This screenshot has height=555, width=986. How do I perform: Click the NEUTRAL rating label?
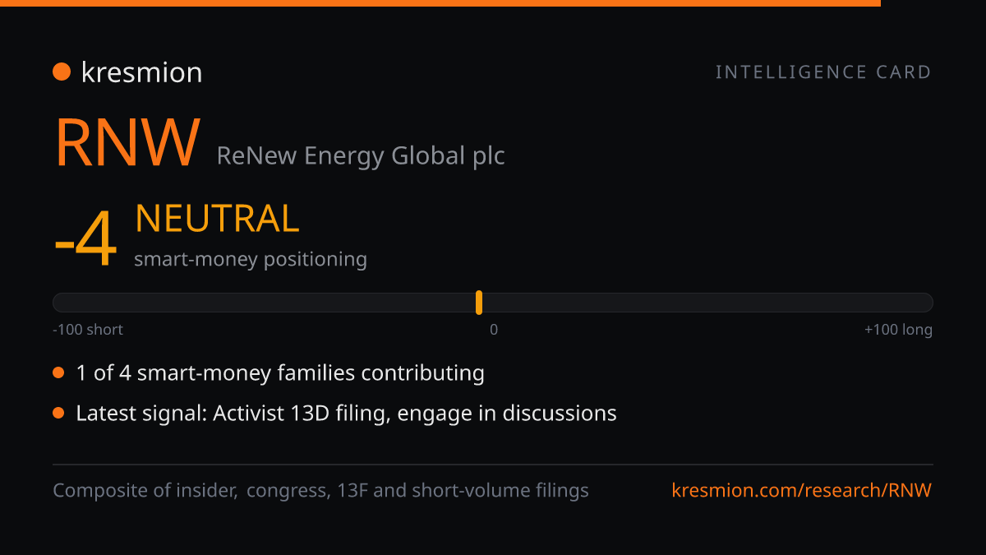[x=217, y=219]
